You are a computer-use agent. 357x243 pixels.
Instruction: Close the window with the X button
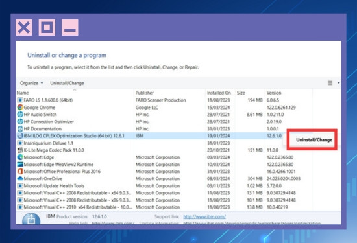23,27
